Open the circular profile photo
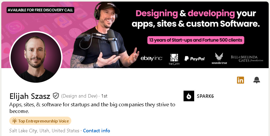270x136 pixels. click(x=36, y=57)
